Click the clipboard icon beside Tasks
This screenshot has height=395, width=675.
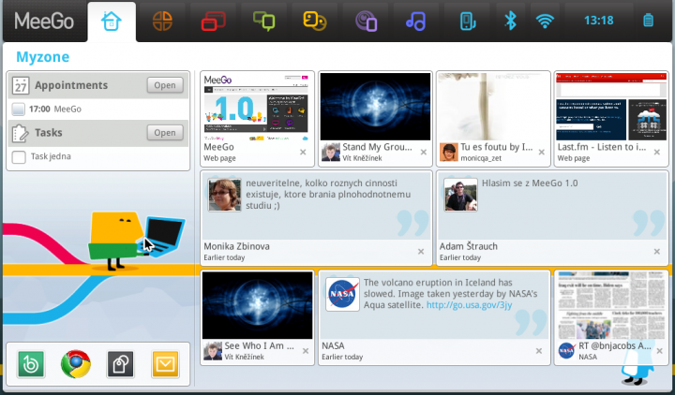tap(21, 133)
